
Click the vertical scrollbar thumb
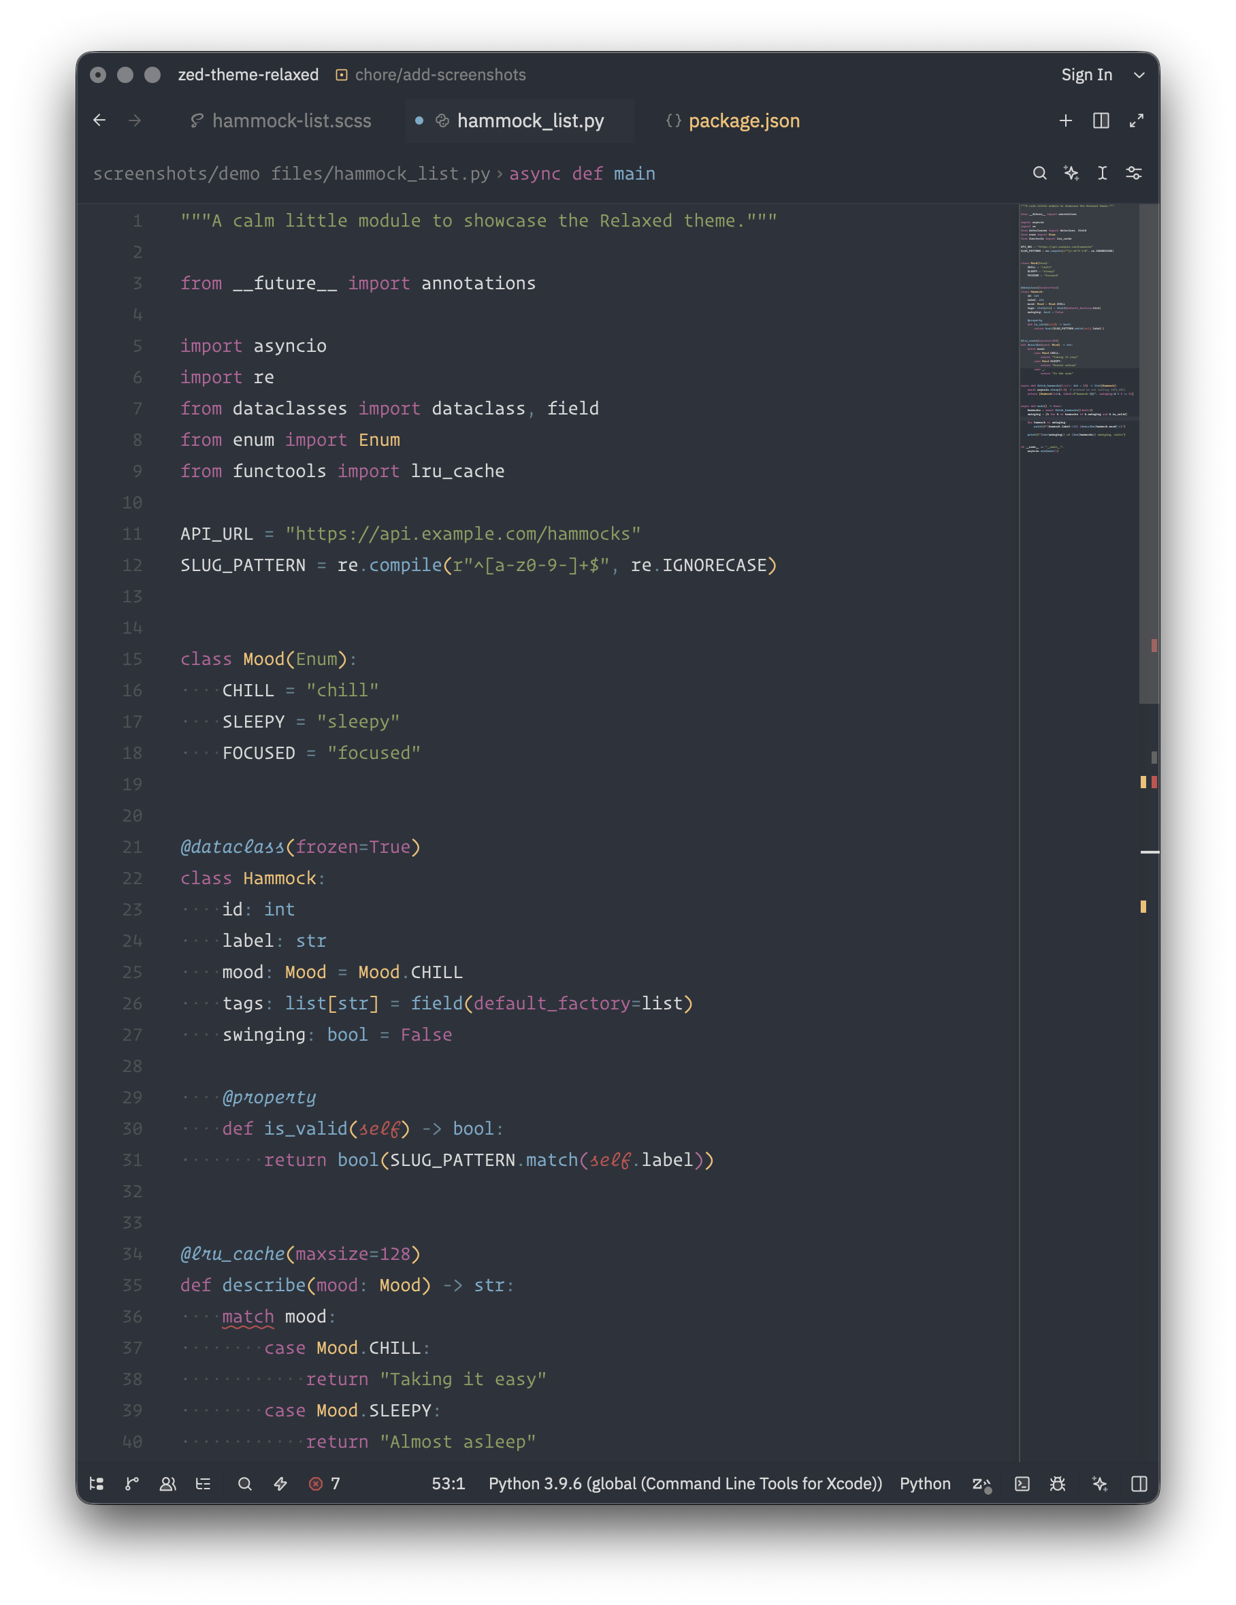[x=1149, y=453]
